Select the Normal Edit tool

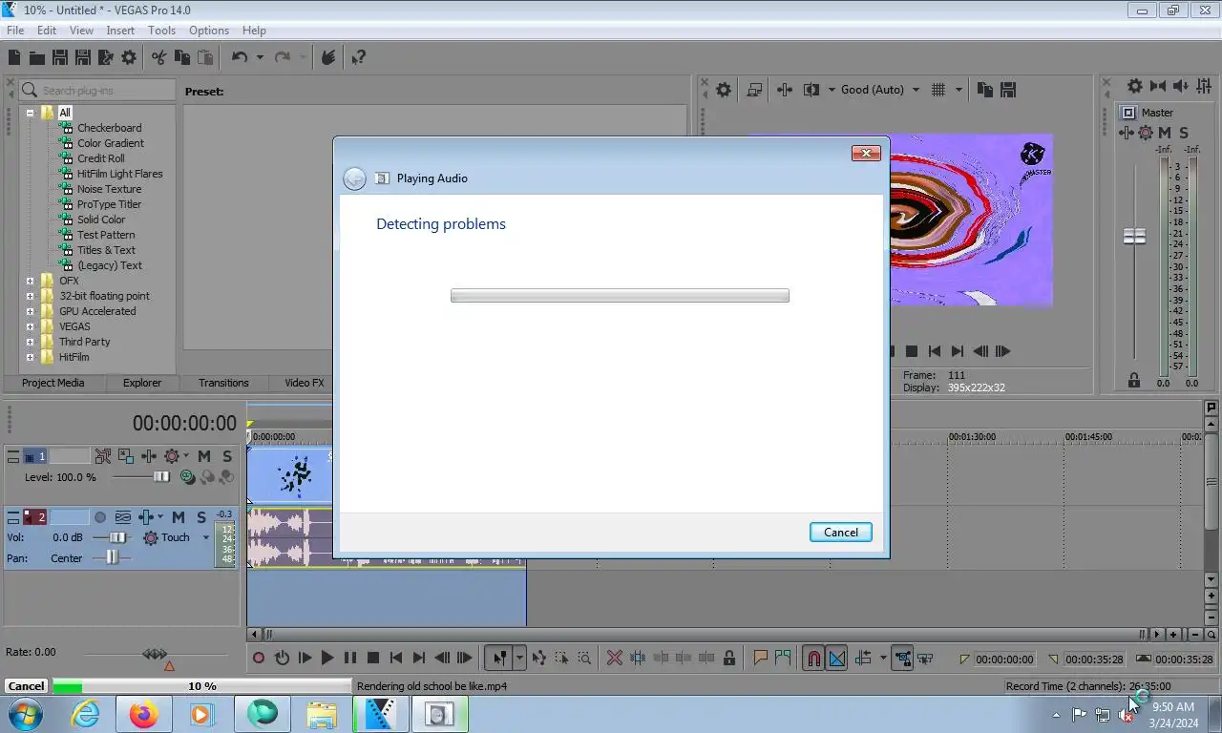tap(499, 658)
